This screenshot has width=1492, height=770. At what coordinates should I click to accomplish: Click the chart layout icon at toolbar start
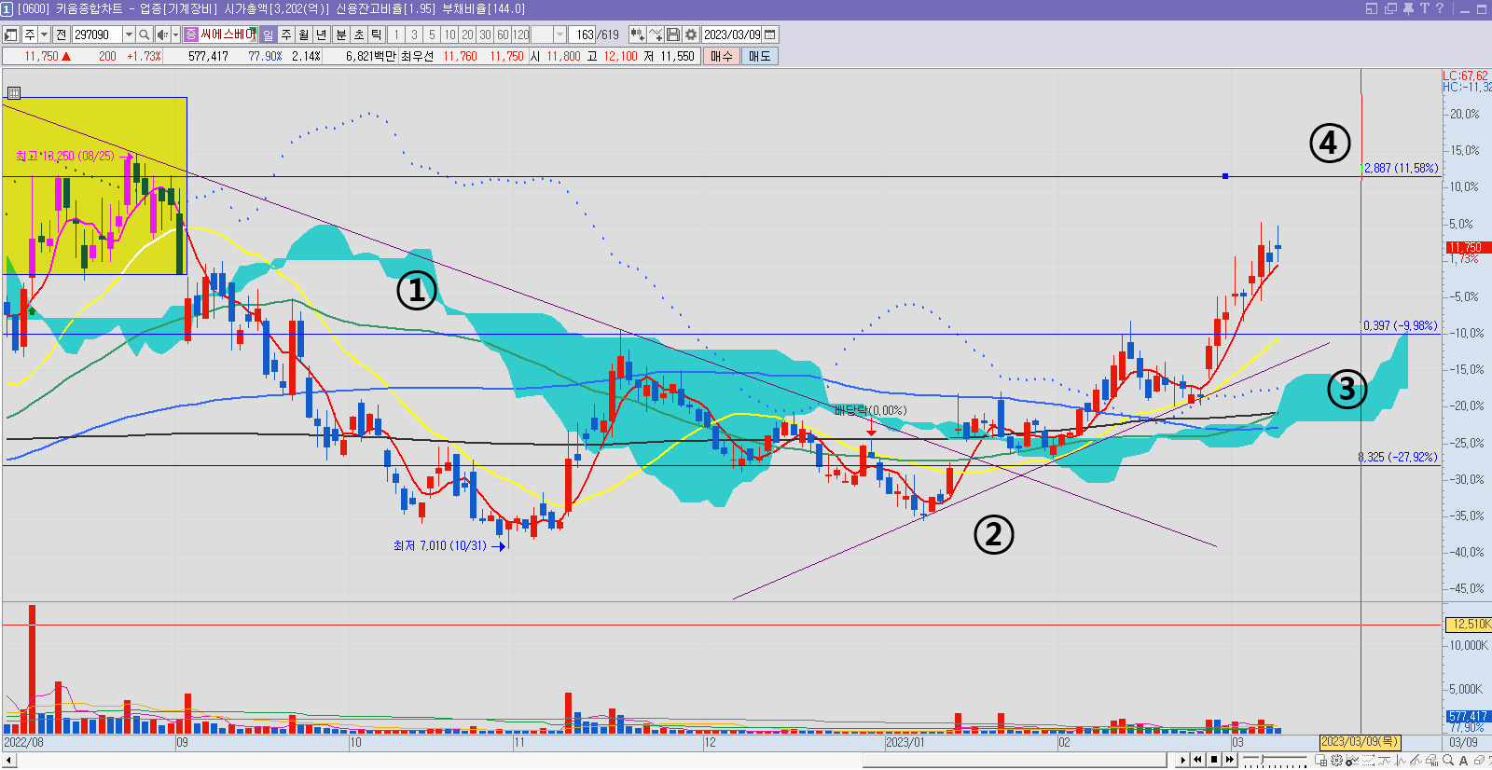11,34
